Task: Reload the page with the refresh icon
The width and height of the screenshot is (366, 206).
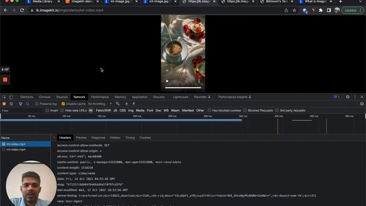Action: click(x=22, y=10)
